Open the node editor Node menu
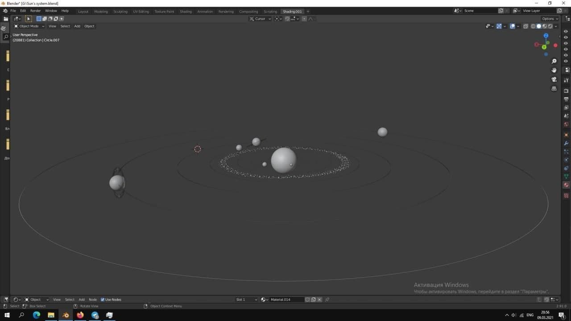 pos(93,300)
